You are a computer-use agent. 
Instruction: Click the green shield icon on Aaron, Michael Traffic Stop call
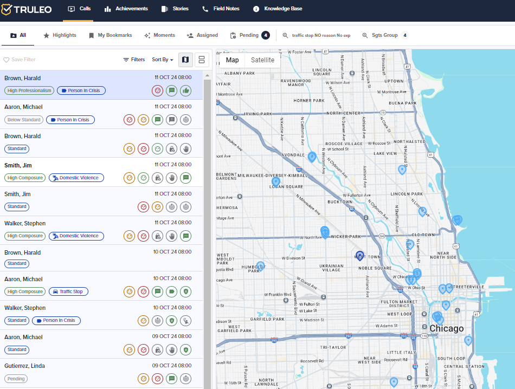point(186,291)
